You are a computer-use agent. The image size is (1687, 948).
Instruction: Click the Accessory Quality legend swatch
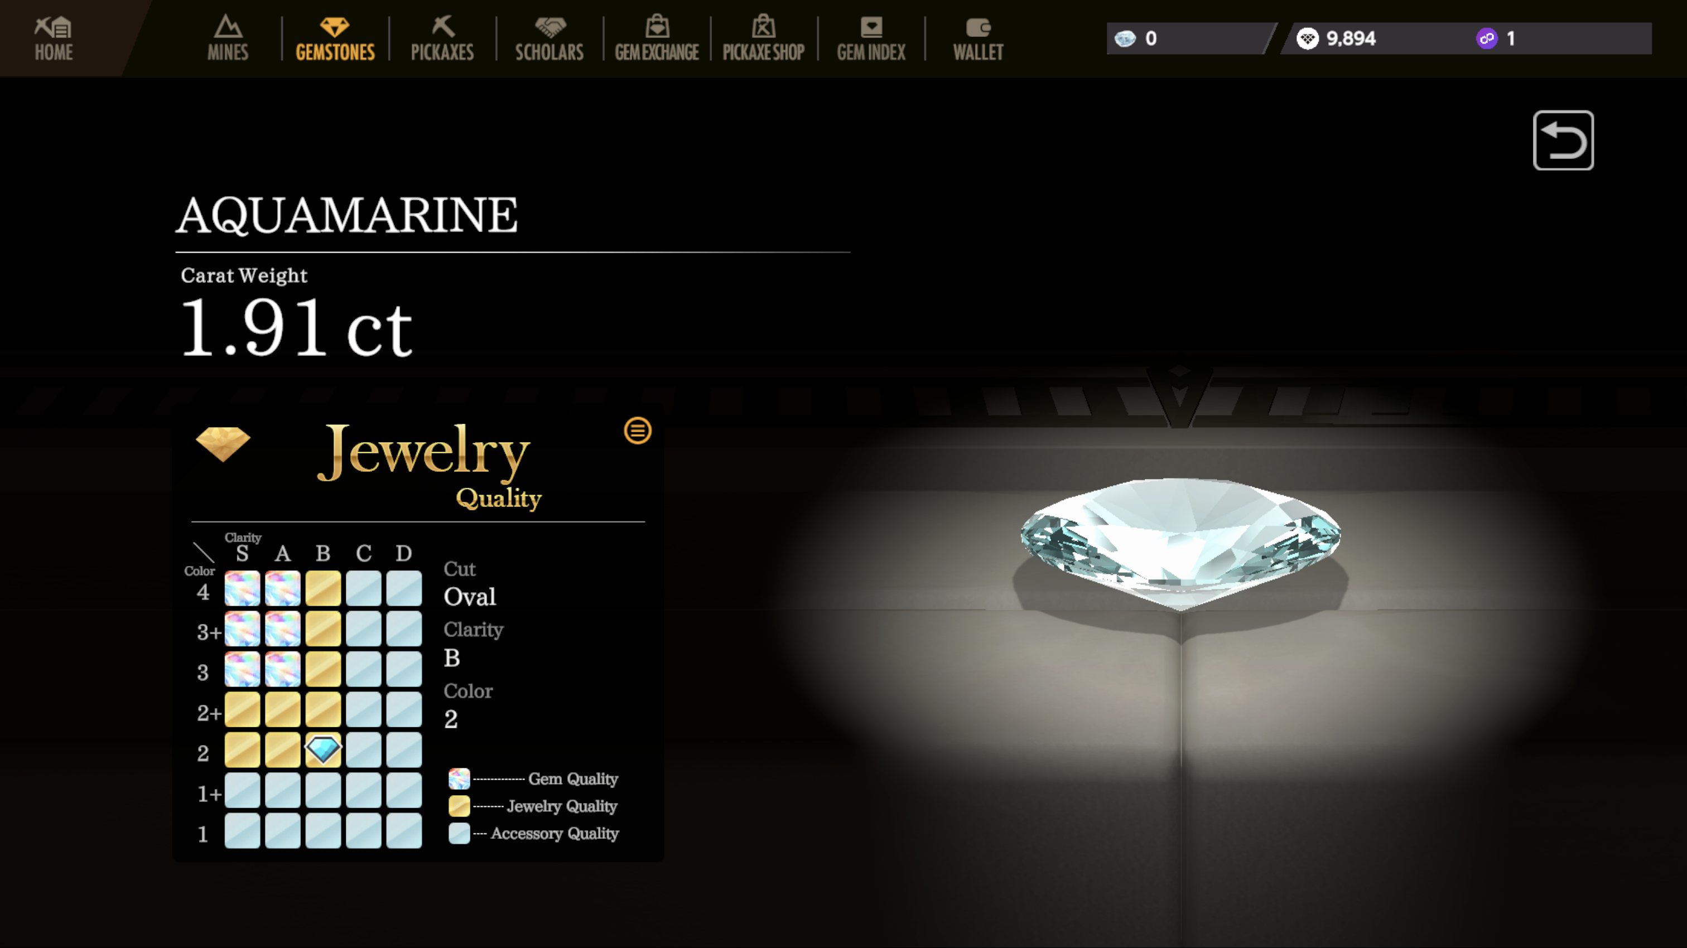click(459, 834)
